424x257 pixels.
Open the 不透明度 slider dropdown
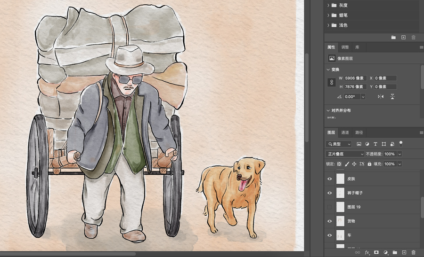click(x=400, y=154)
